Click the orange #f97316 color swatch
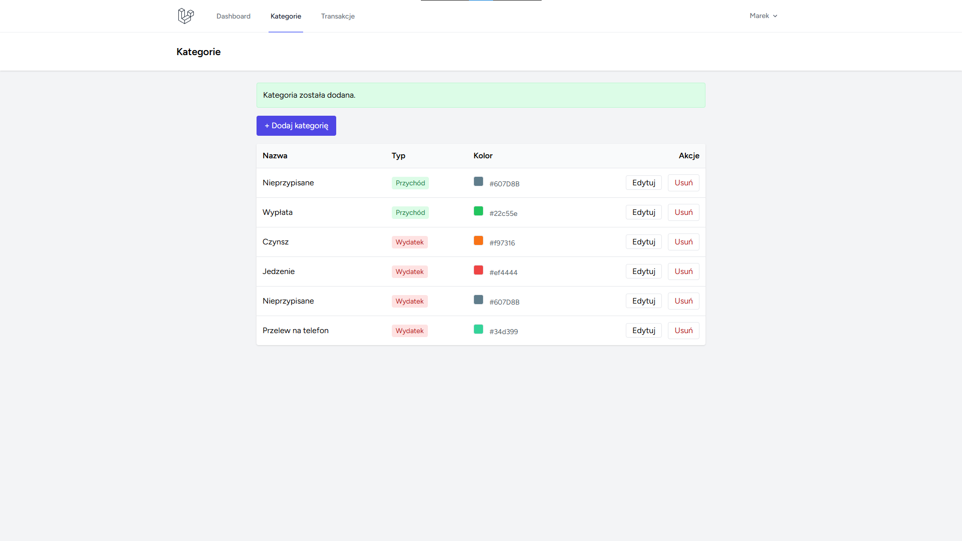962x541 pixels. pyautogui.click(x=478, y=240)
